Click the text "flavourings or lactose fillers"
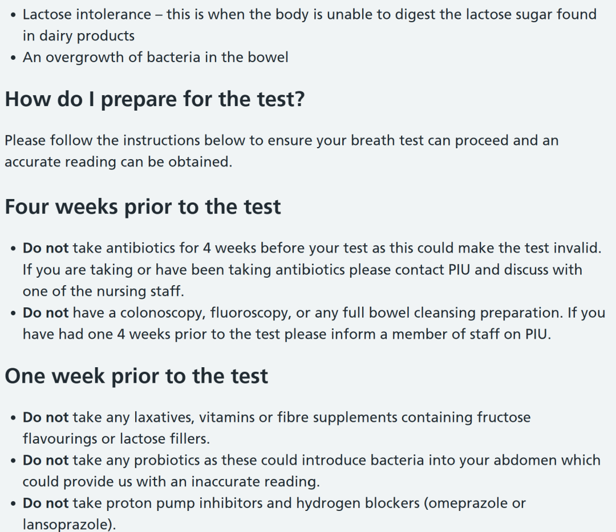This screenshot has height=532, width=616. coord(115,439)
